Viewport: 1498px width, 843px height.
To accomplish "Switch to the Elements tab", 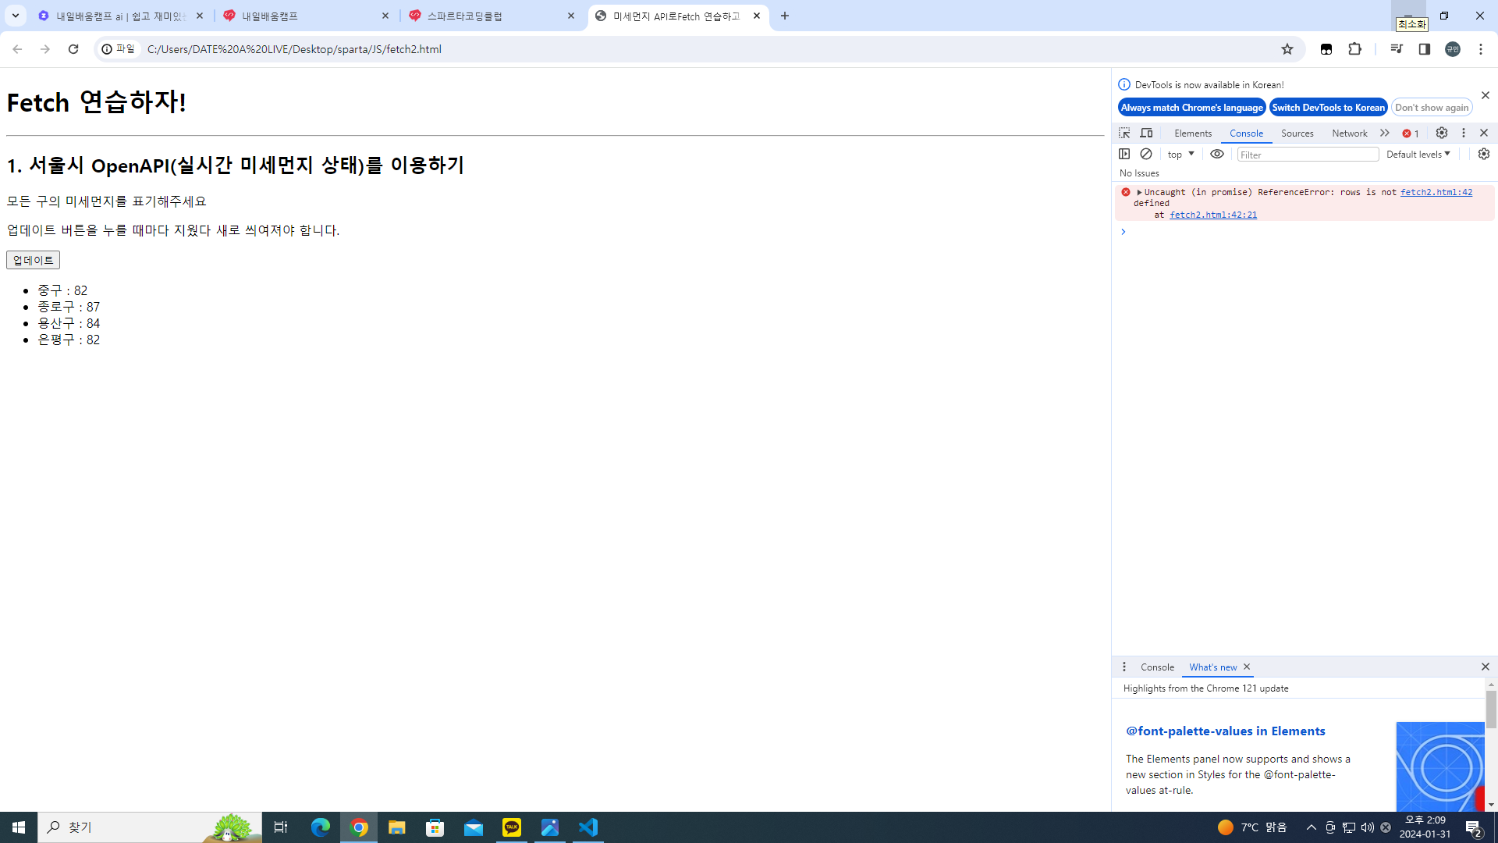I will pyautogui.click(x=1193, y=133).
